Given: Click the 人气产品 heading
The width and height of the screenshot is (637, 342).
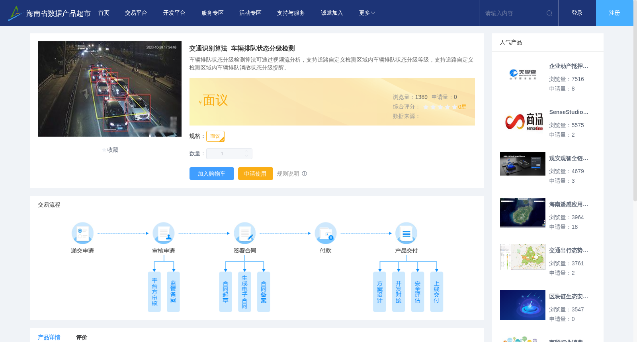Looking at the screenshot, I should pyautogui.click(x=511, y=43).
